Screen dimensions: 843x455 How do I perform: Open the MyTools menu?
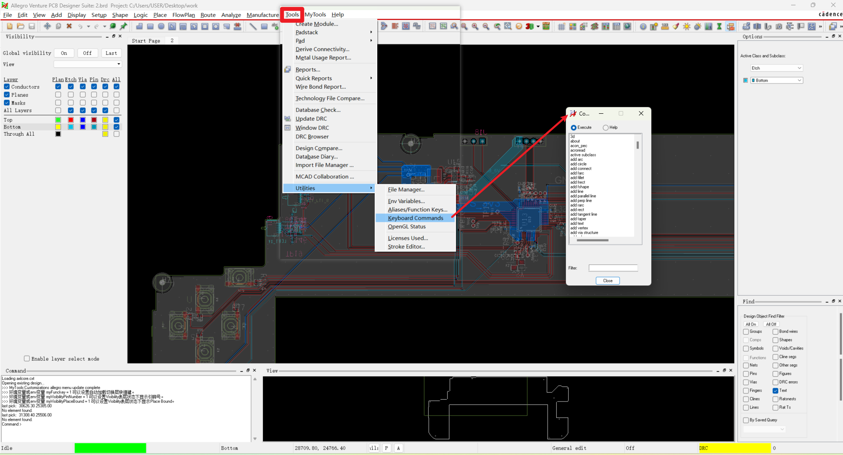tap(315, 14)
